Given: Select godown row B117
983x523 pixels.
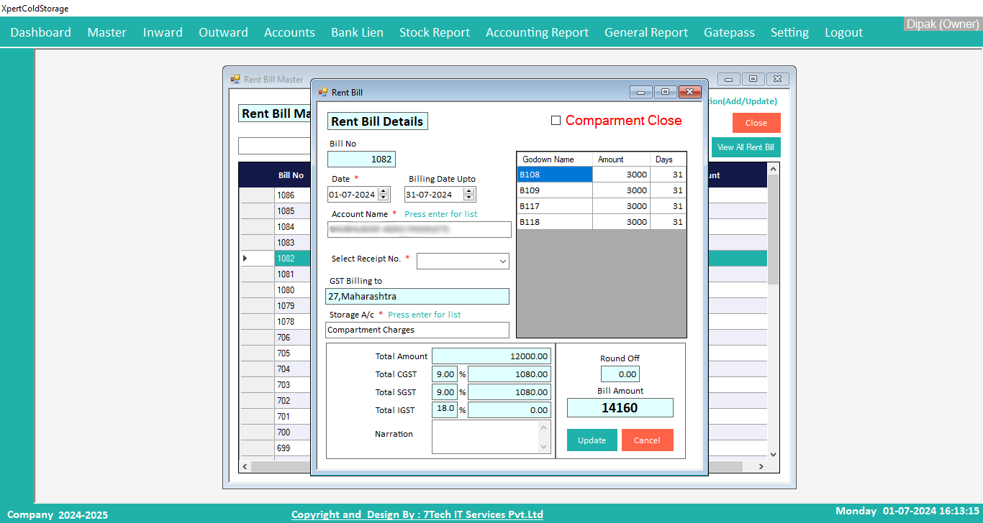Looking at the screenshot, I should [x=554, y=206].
